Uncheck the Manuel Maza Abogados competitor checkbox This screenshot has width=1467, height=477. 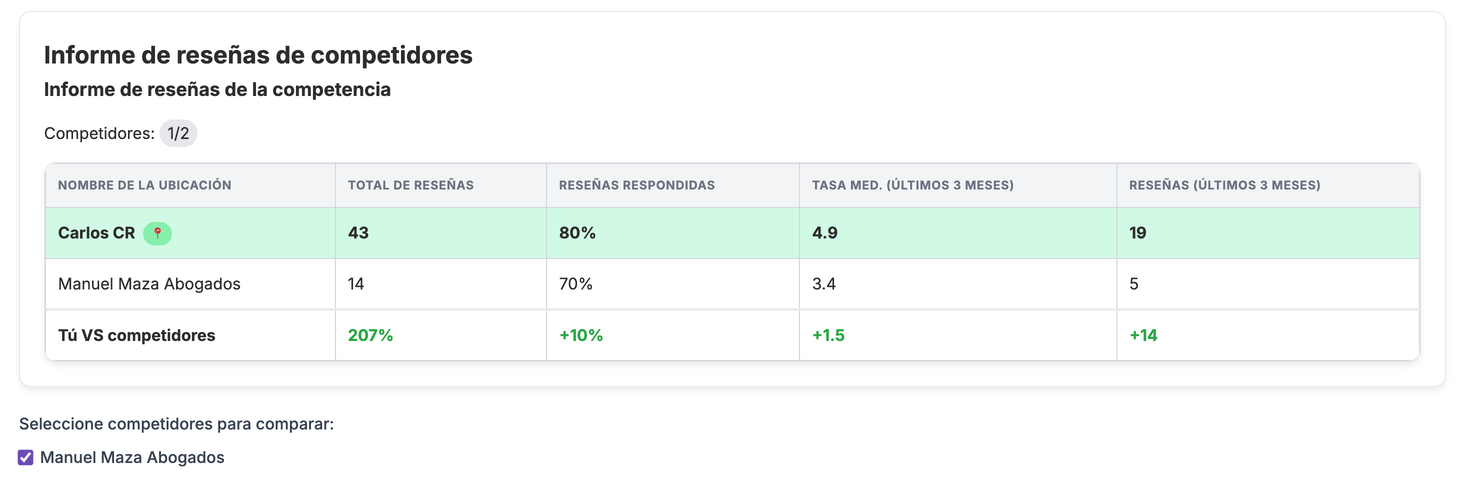coord(25,457)
